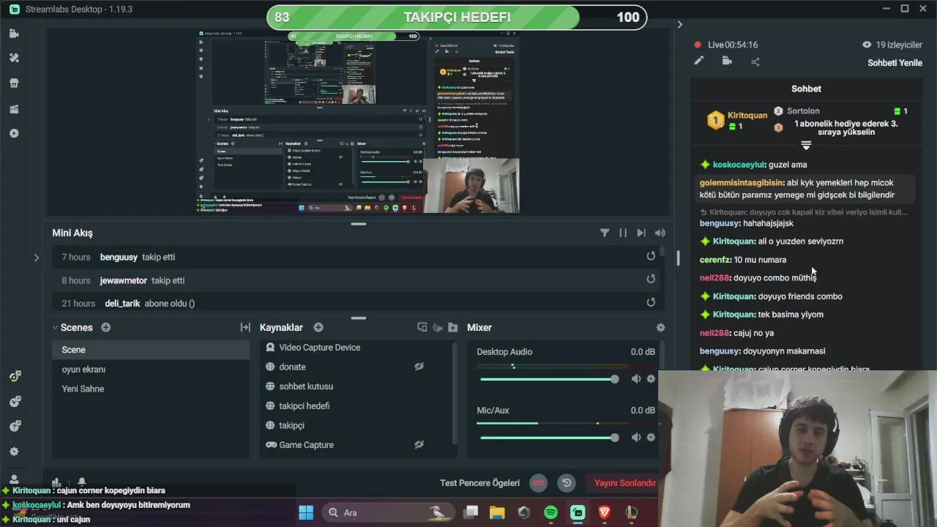Screen dimensions: 937x527
Task: Open Spotify from the taskbar
Action: [551, 512]
